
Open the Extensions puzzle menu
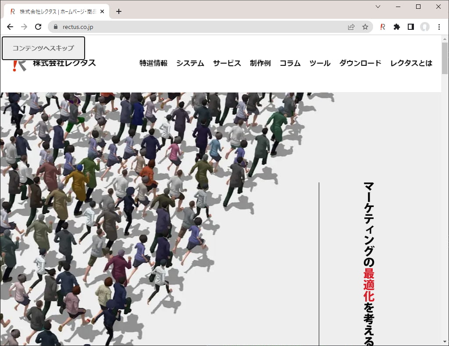click(396, 27)
